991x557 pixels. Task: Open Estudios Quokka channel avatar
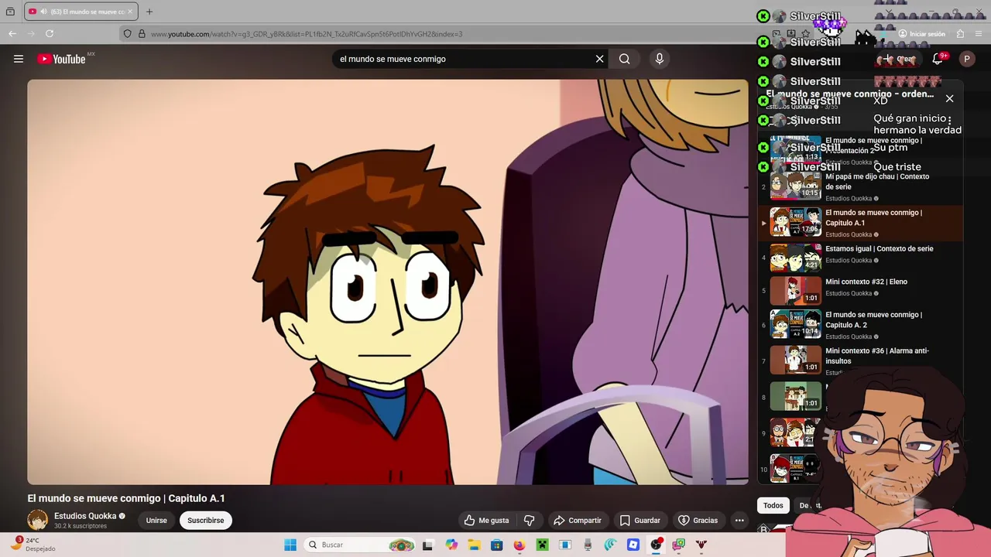tap(37, 520)
